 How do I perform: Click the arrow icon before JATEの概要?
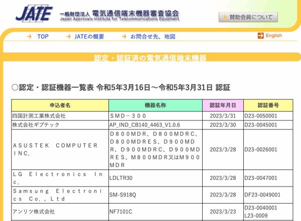69,36
